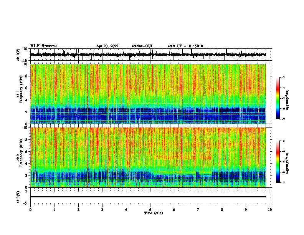This screenshot has width=304, height=235.
Task: Click the "station=OUI" label
Action: [142, 46]
